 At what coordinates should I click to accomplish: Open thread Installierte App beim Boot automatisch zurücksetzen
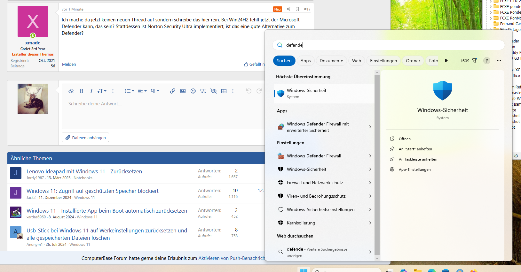[x=107, y=211]
